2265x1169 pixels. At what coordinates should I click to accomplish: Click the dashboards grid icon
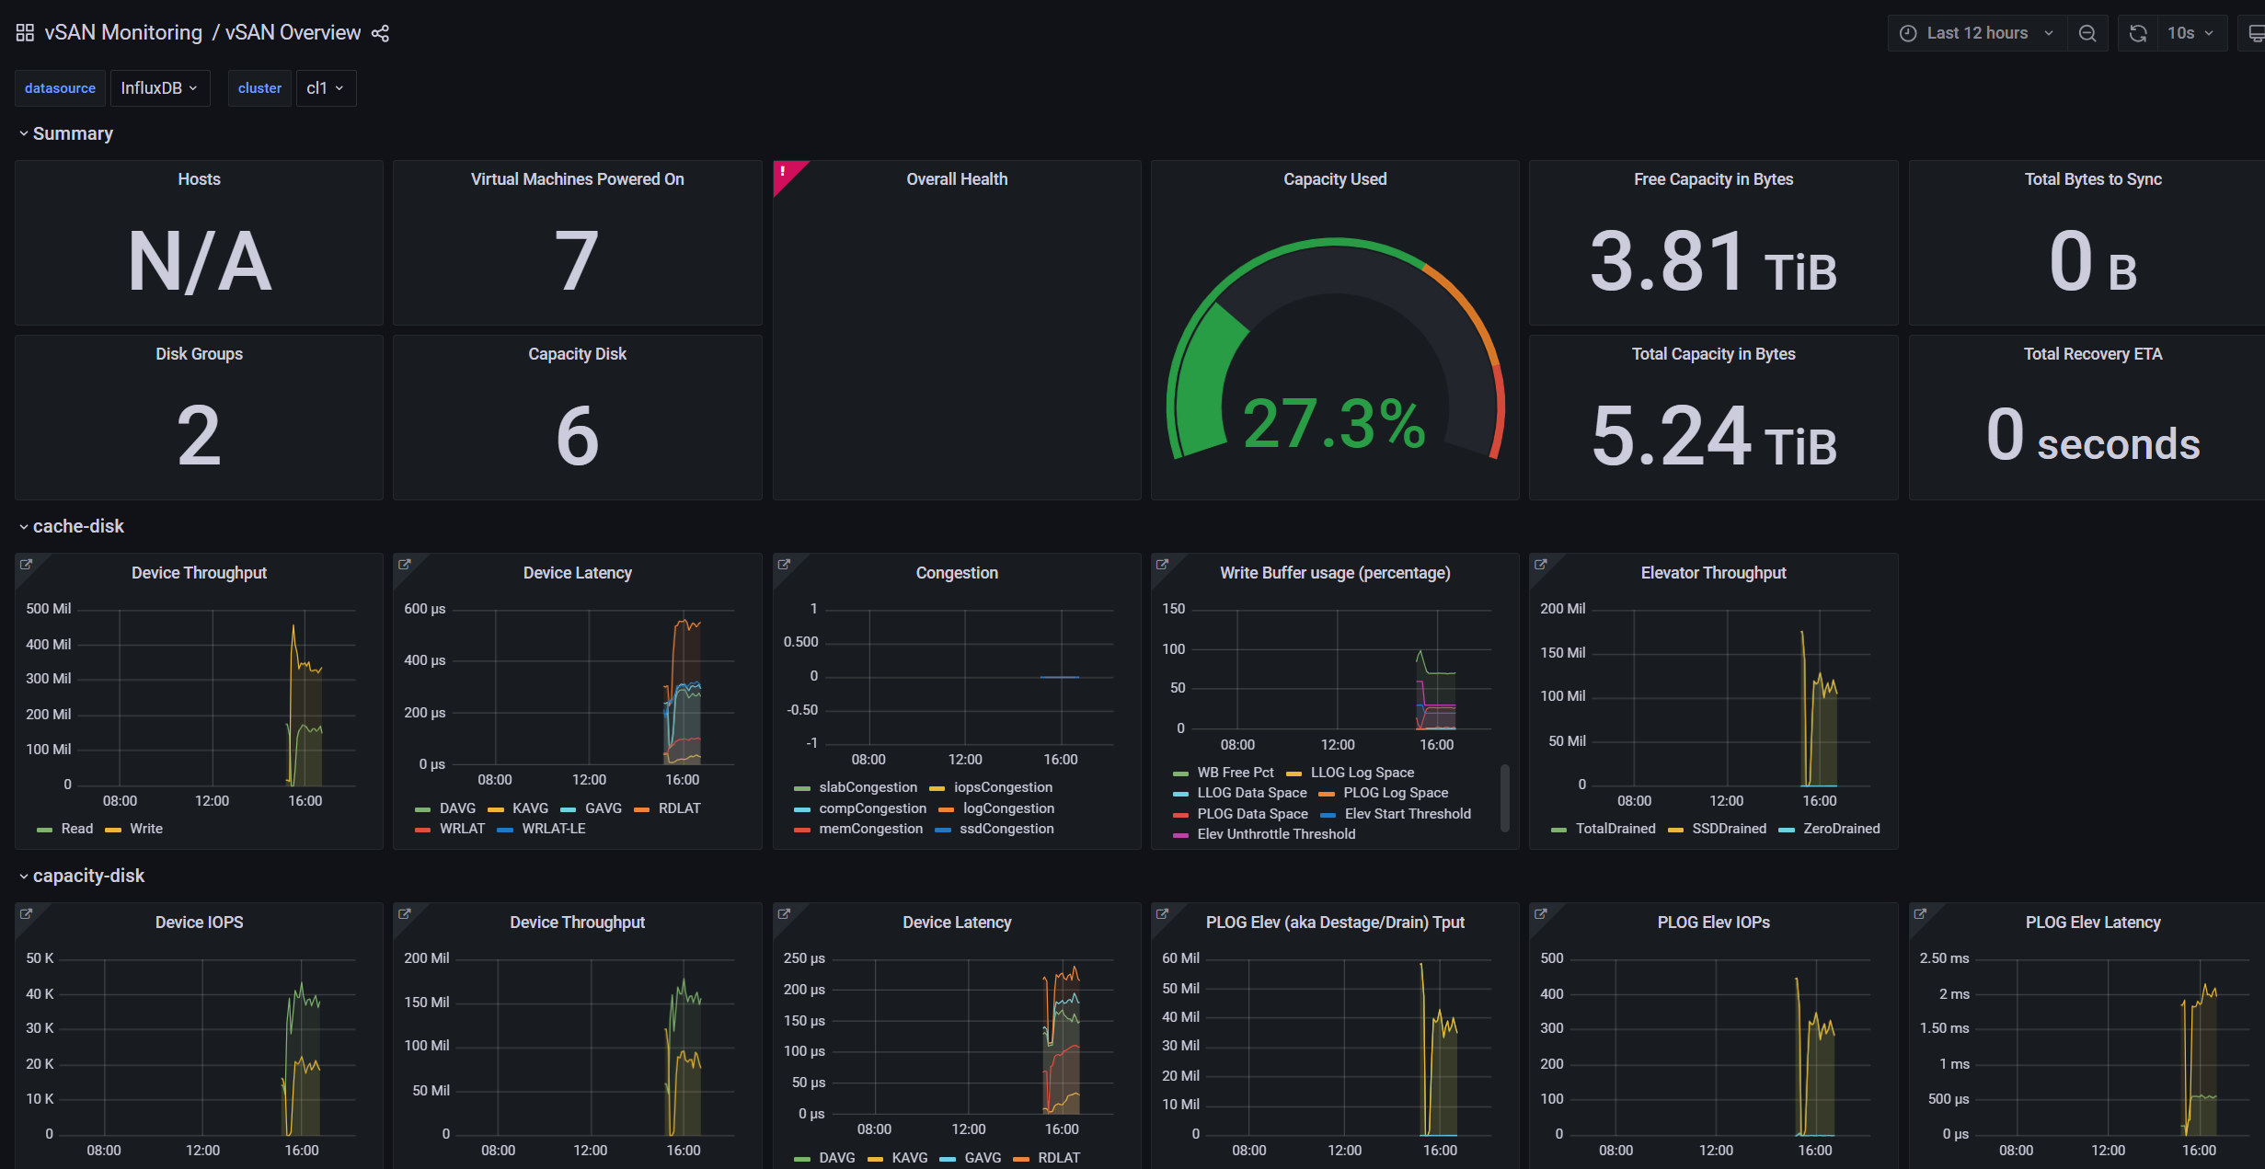(x=25, y=33)
